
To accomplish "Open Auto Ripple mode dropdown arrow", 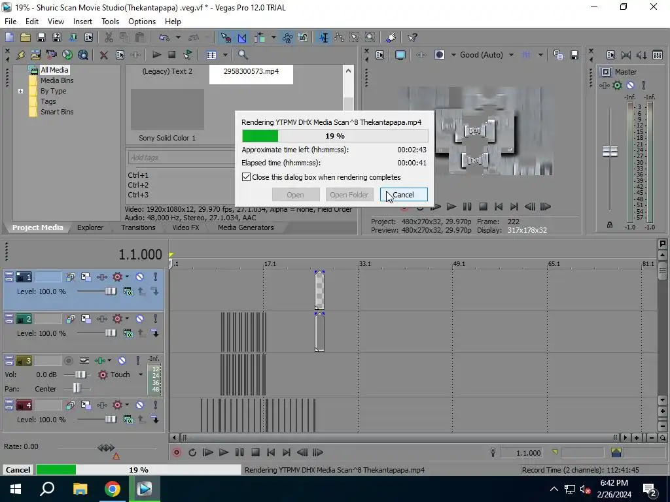I will [x=273, y=37].
